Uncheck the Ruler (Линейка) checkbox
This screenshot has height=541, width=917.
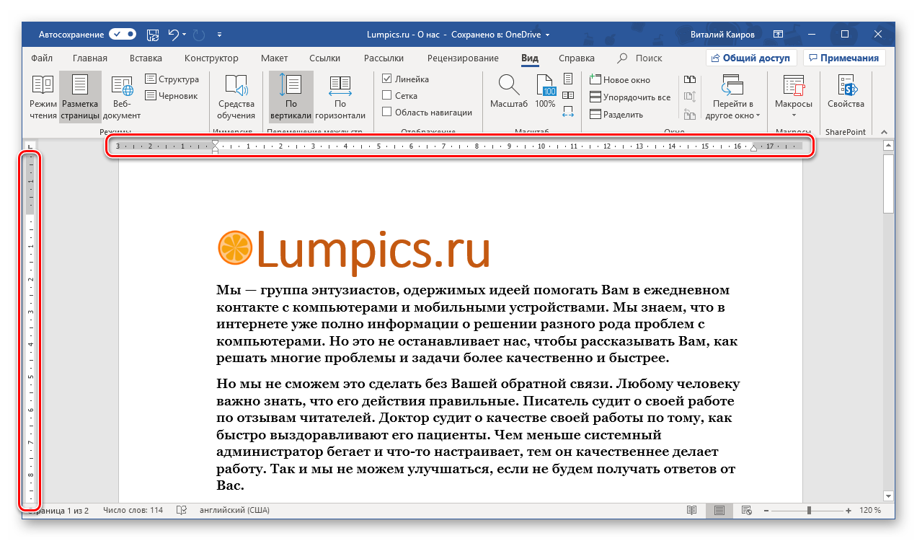click(387, 79)
